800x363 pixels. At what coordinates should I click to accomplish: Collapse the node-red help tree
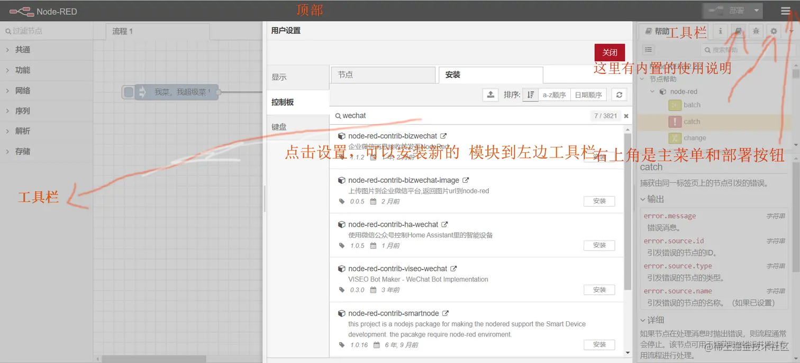[652, 91]
